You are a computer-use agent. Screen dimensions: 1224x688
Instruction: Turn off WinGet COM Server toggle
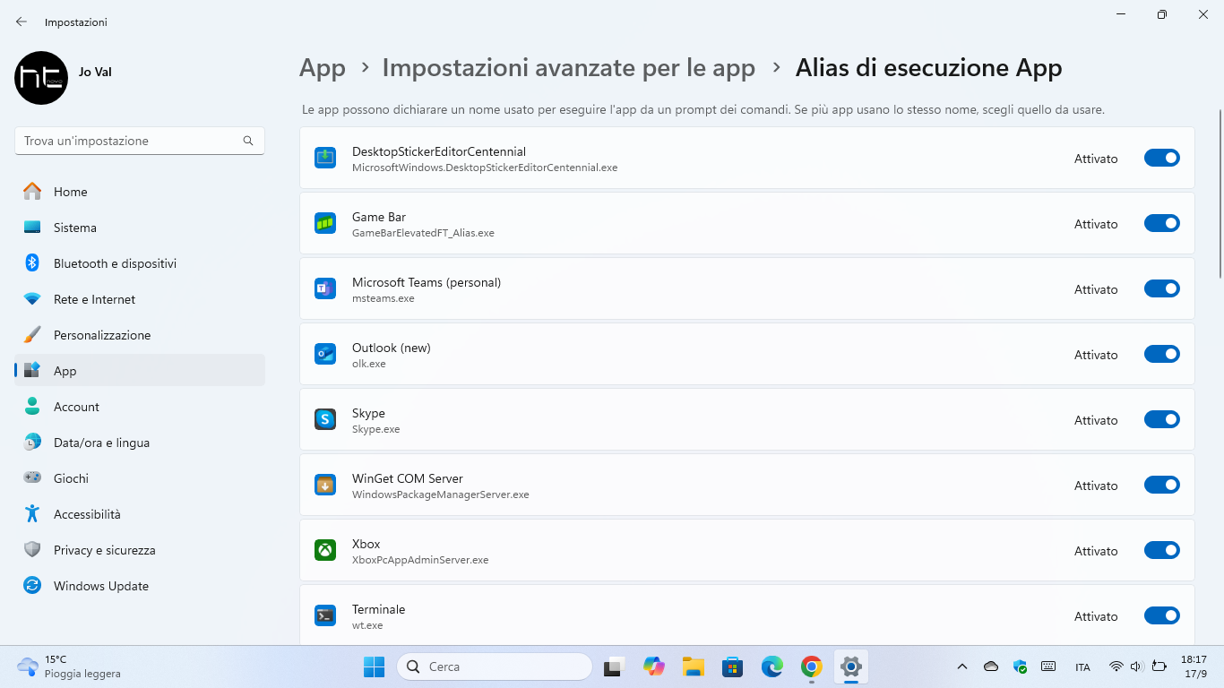coord(1162,485)
